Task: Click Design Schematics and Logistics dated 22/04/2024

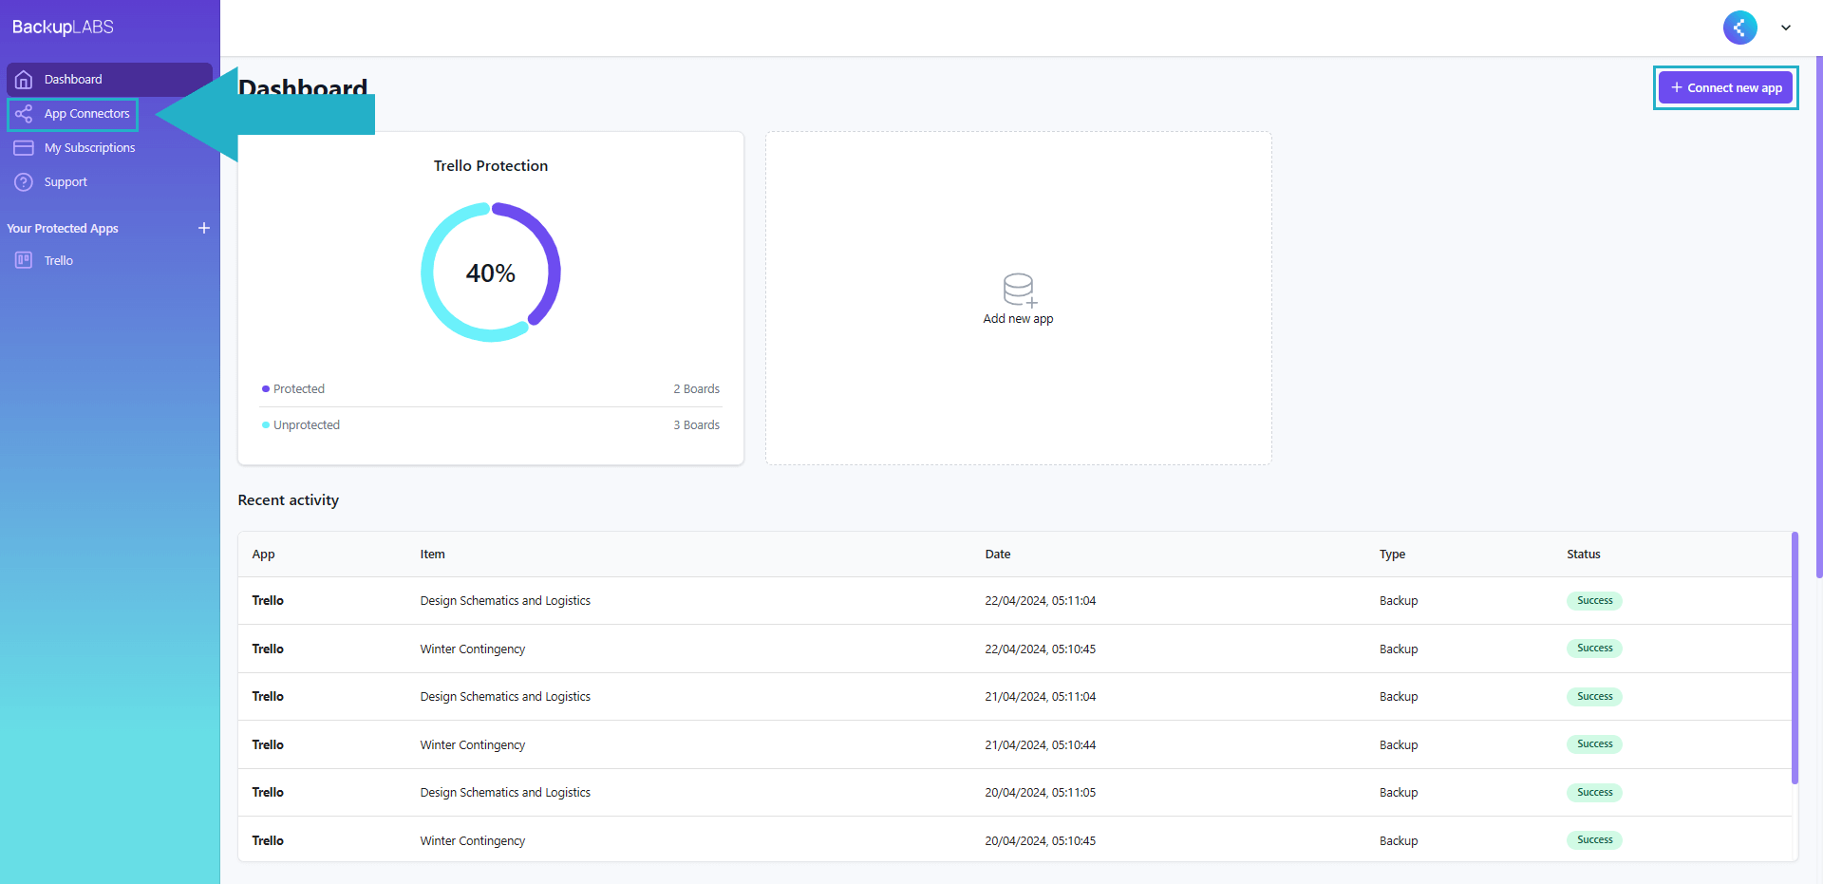Action: [505, 601]
